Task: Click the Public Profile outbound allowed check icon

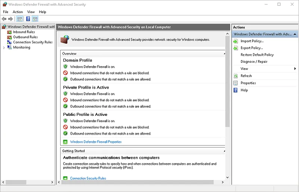Action: [65, 133]
